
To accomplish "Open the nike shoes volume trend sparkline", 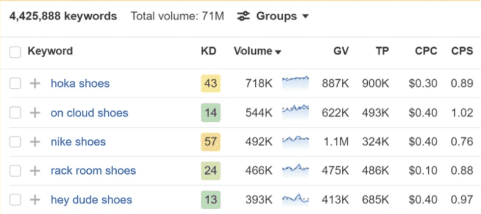I will tap(295, 141).
